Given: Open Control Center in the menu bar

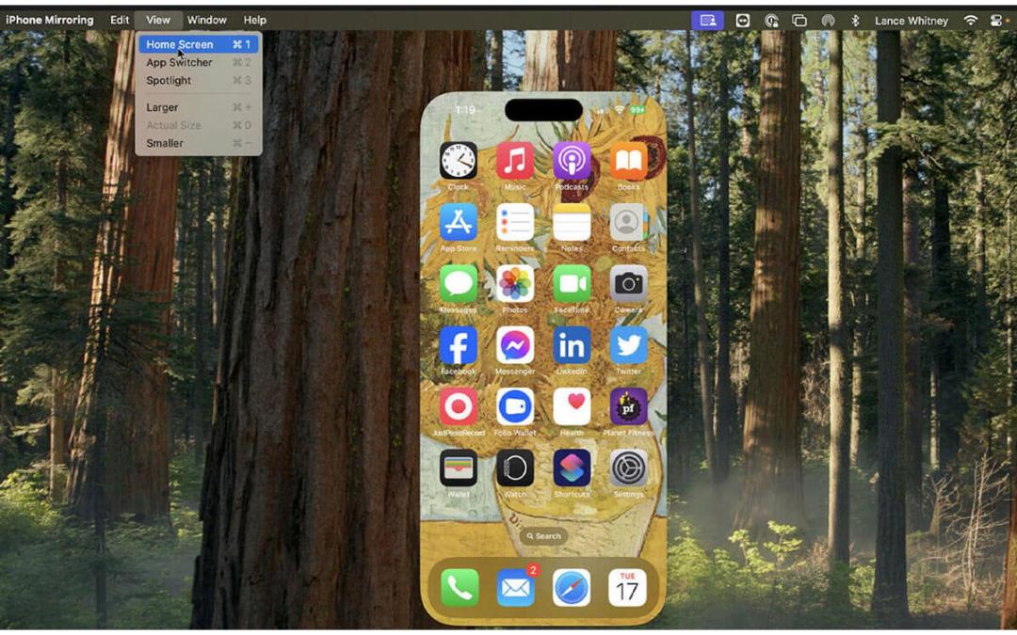Looking at the screenshot, I should coord(996,21).
